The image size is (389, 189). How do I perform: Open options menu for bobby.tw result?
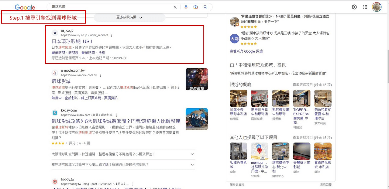click(x=133, y=184)
